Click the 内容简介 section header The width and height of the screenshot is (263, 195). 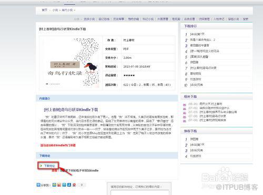click(45, 99)
